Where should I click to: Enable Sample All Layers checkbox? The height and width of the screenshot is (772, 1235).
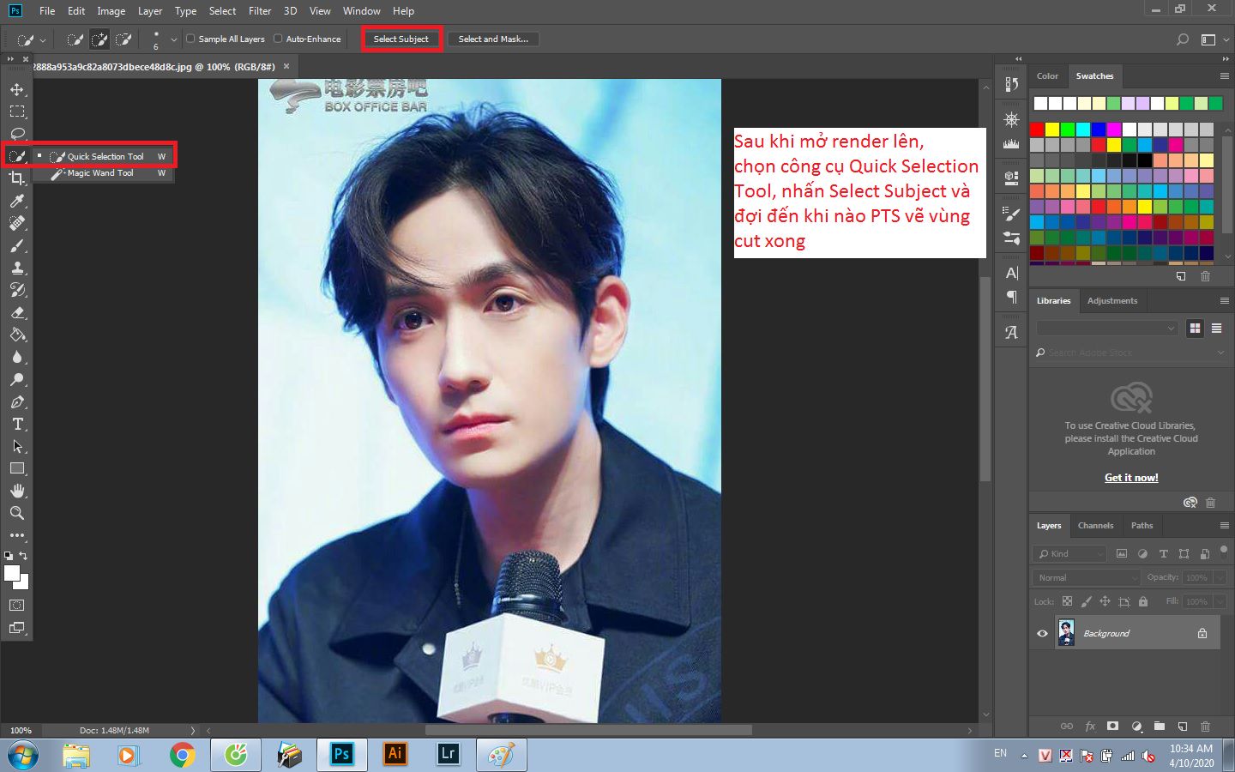click(191, 39)
